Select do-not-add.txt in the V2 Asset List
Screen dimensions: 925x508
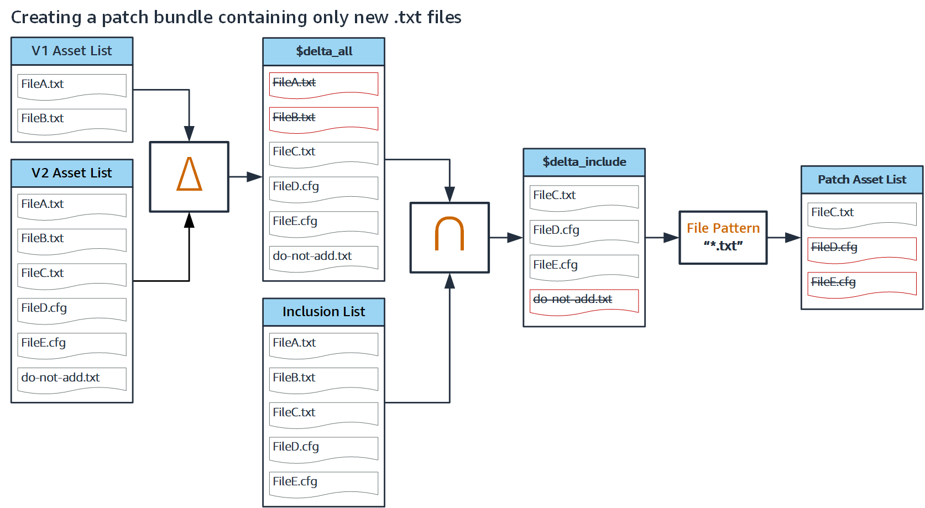pos(71,378)
